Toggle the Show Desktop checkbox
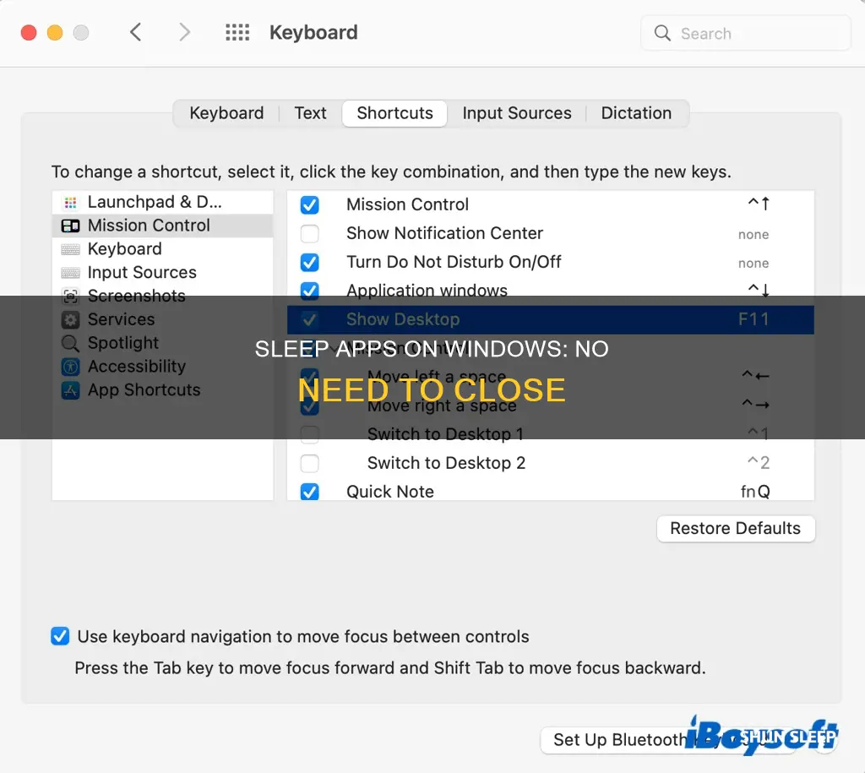Screen dimensions: 865x773 coord(309,319)
